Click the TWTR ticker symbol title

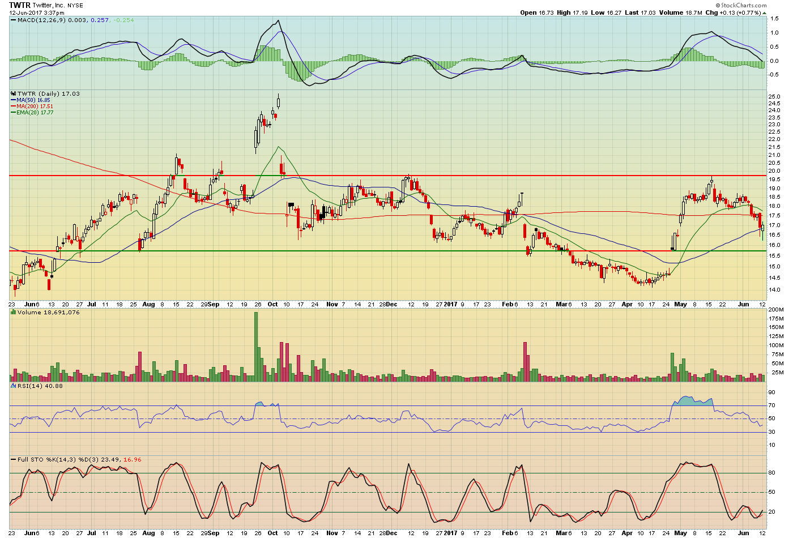[19, 5]
